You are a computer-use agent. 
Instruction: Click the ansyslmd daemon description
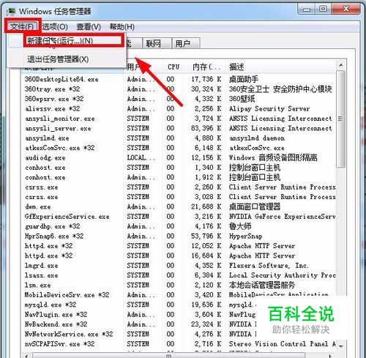[x=257, y=138]
